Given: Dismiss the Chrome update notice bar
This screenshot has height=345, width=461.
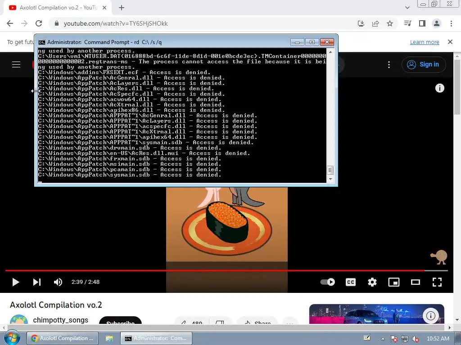Looking at the screenshot, I should tap(450, 42).
